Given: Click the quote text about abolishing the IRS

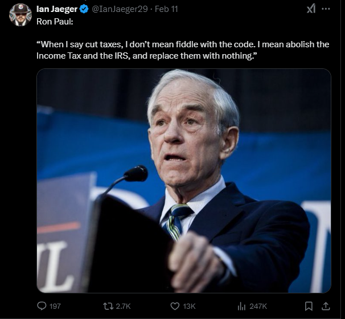Looking at the screenshot, I should click(x=182, y=50).
